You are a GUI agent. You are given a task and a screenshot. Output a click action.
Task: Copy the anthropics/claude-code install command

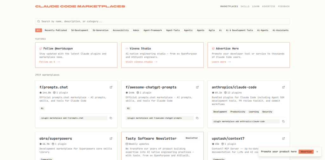(x=283, y=121)
